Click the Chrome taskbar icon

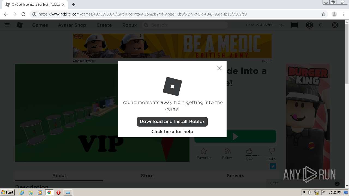pos(49,192)
